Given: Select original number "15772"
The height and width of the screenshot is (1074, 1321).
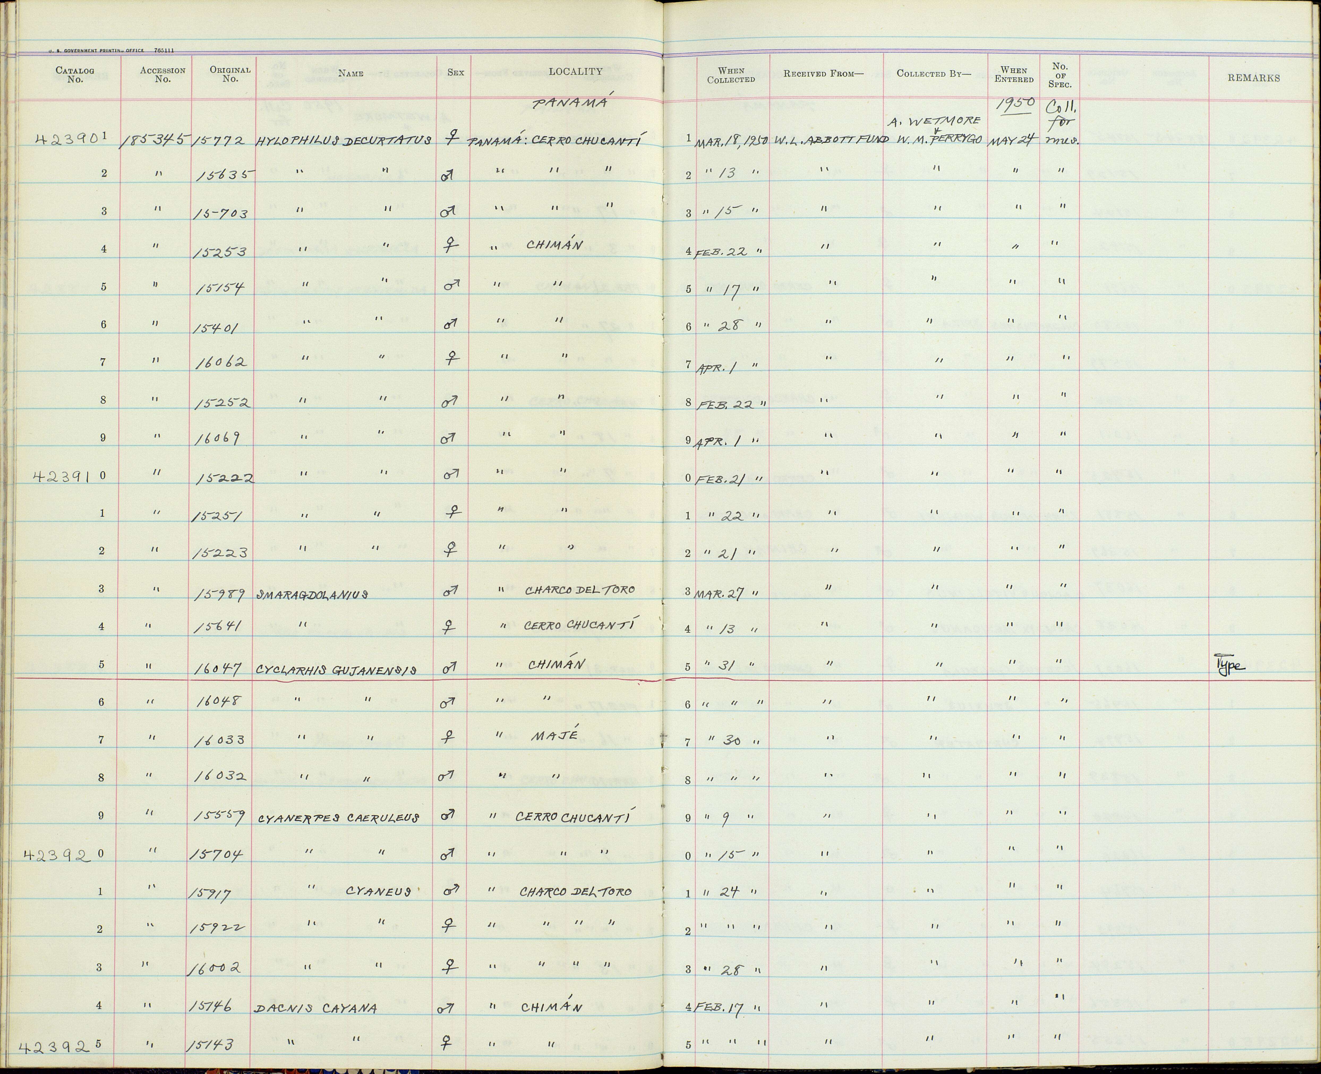Looking at the screenshot, I should pyautogui.click(x=220, y=141).
